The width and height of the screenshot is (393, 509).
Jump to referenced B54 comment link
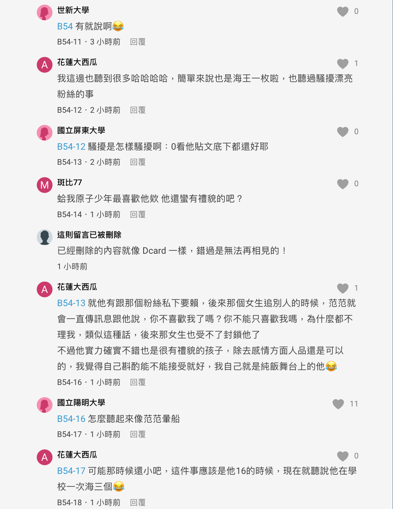(x=65, y=26)
